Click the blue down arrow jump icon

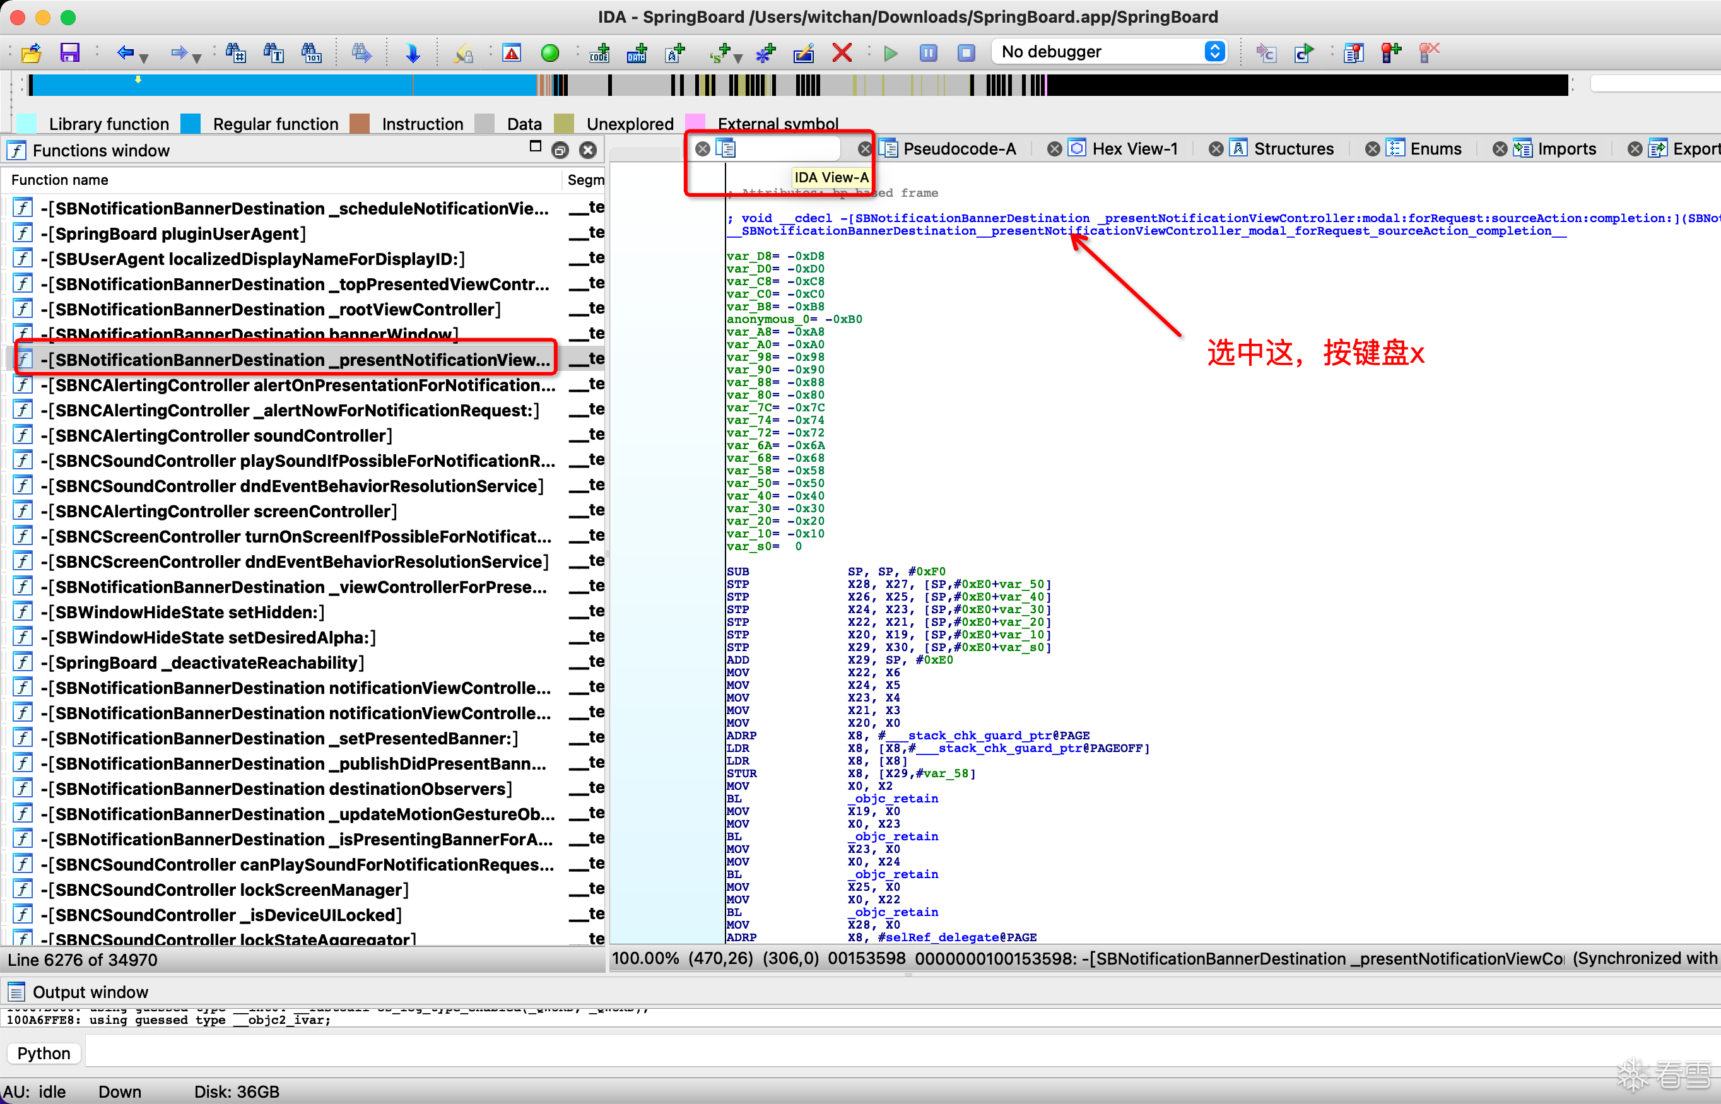point(412,52)
